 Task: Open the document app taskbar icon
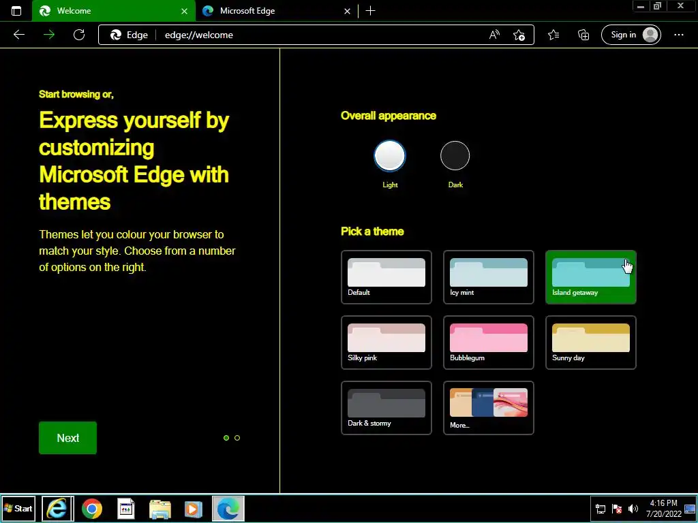click(126, 508)
